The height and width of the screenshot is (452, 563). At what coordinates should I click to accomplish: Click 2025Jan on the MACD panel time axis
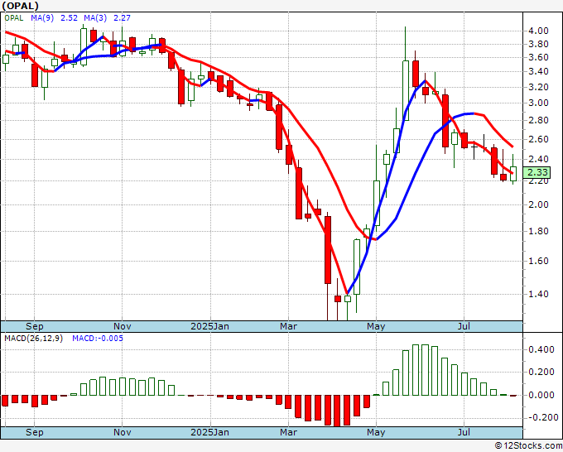[x=209, y=432]
